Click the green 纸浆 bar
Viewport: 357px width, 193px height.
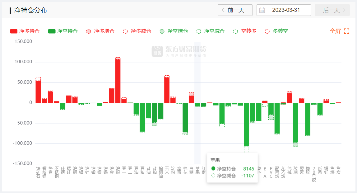point(320,109)
